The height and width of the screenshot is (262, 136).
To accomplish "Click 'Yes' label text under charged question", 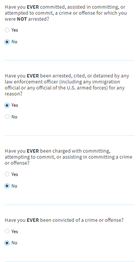I will tap(15, 174).
